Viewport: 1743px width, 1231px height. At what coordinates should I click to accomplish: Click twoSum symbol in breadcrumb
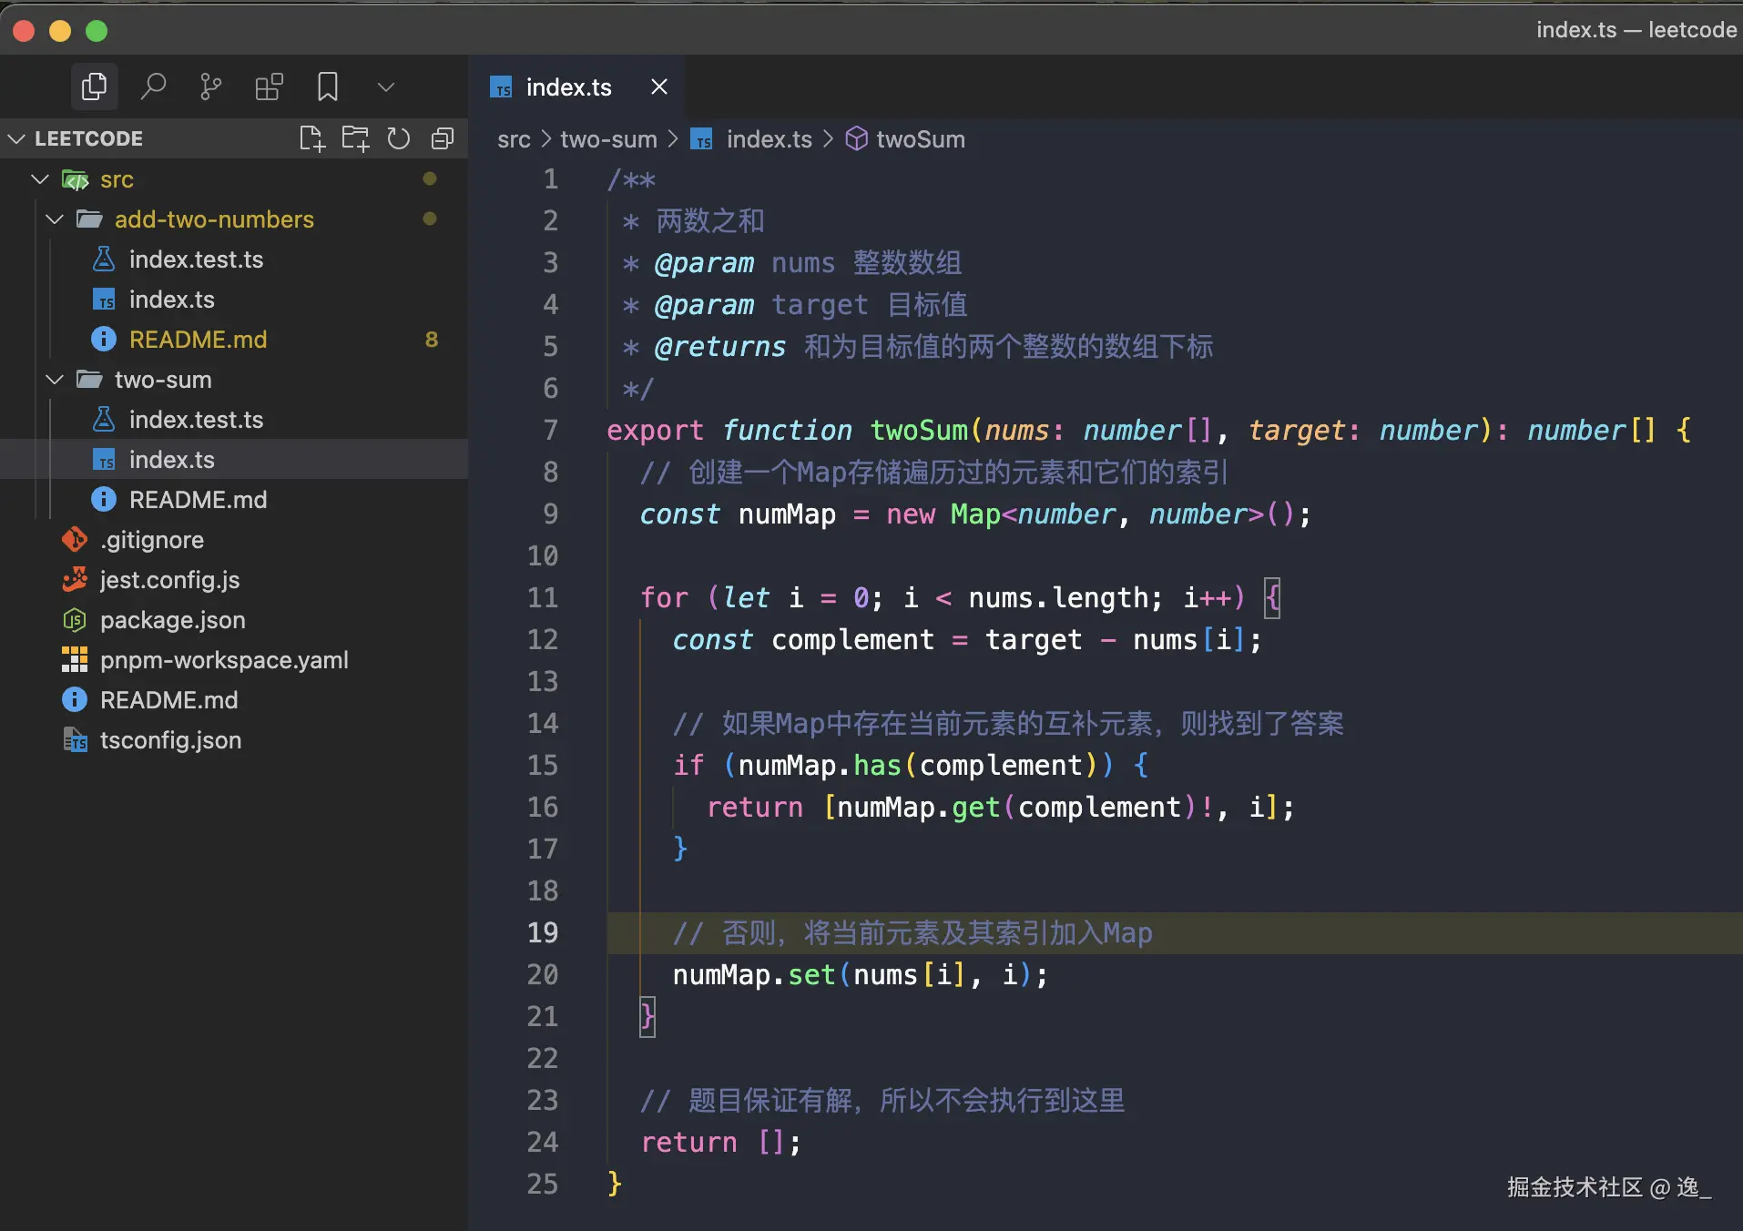click(920, 139)
